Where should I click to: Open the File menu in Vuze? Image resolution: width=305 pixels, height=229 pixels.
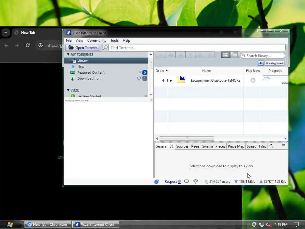pyautogui.click(x=69, y=41)
